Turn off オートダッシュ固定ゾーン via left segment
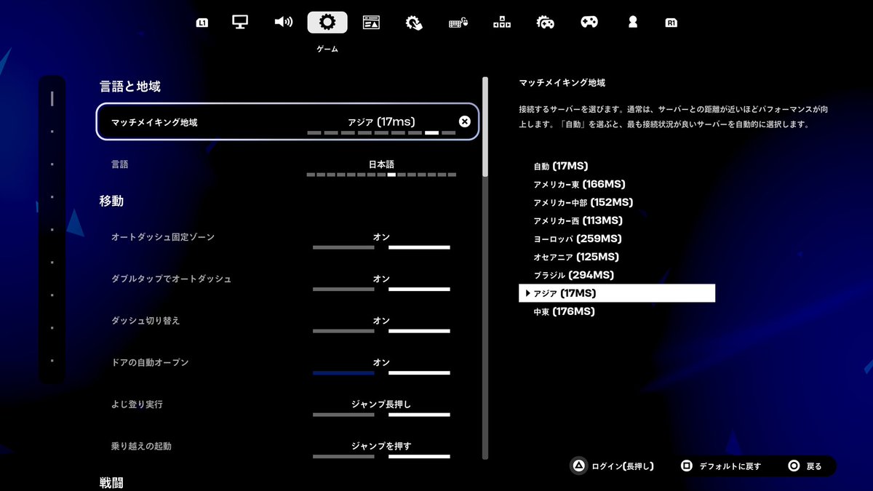The image size is (873, 491). (343, 247)
